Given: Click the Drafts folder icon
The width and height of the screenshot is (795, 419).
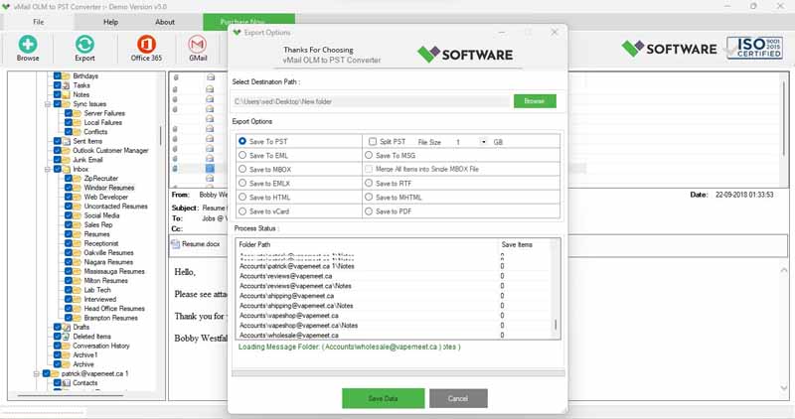Looking at the screenshot, I should [67, 327].
